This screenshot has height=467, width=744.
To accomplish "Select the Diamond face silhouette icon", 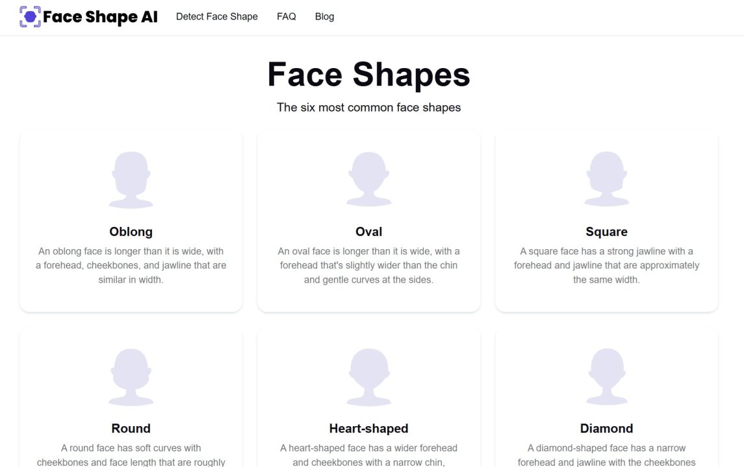I will point(606,374).
